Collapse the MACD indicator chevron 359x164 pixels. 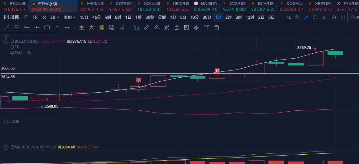(x=6, y=147)
